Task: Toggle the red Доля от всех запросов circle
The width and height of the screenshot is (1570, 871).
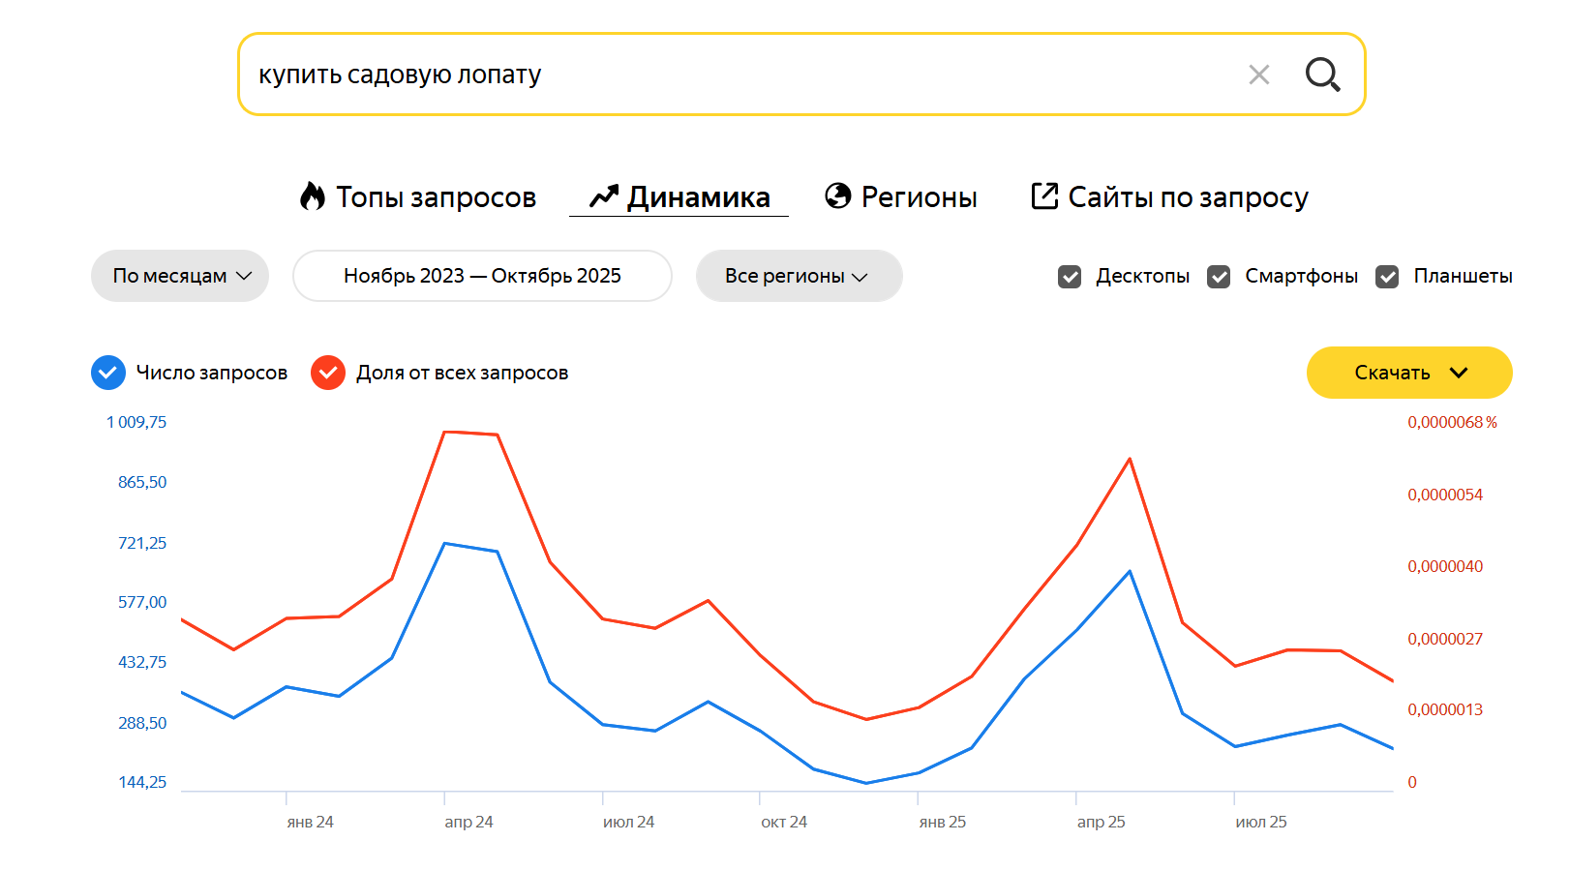Action: (328, 373)
